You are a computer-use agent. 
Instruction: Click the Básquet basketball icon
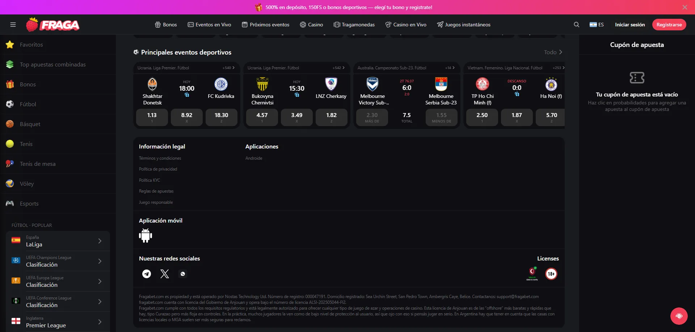tap(10, 124)
